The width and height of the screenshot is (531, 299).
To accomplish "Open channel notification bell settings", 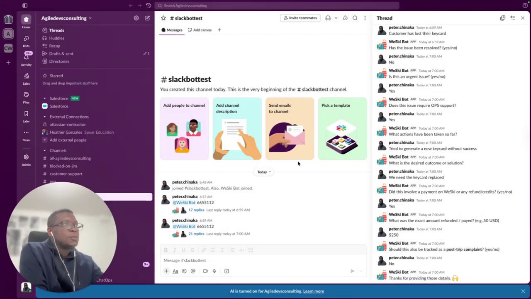I will click(x=345, y=18).
